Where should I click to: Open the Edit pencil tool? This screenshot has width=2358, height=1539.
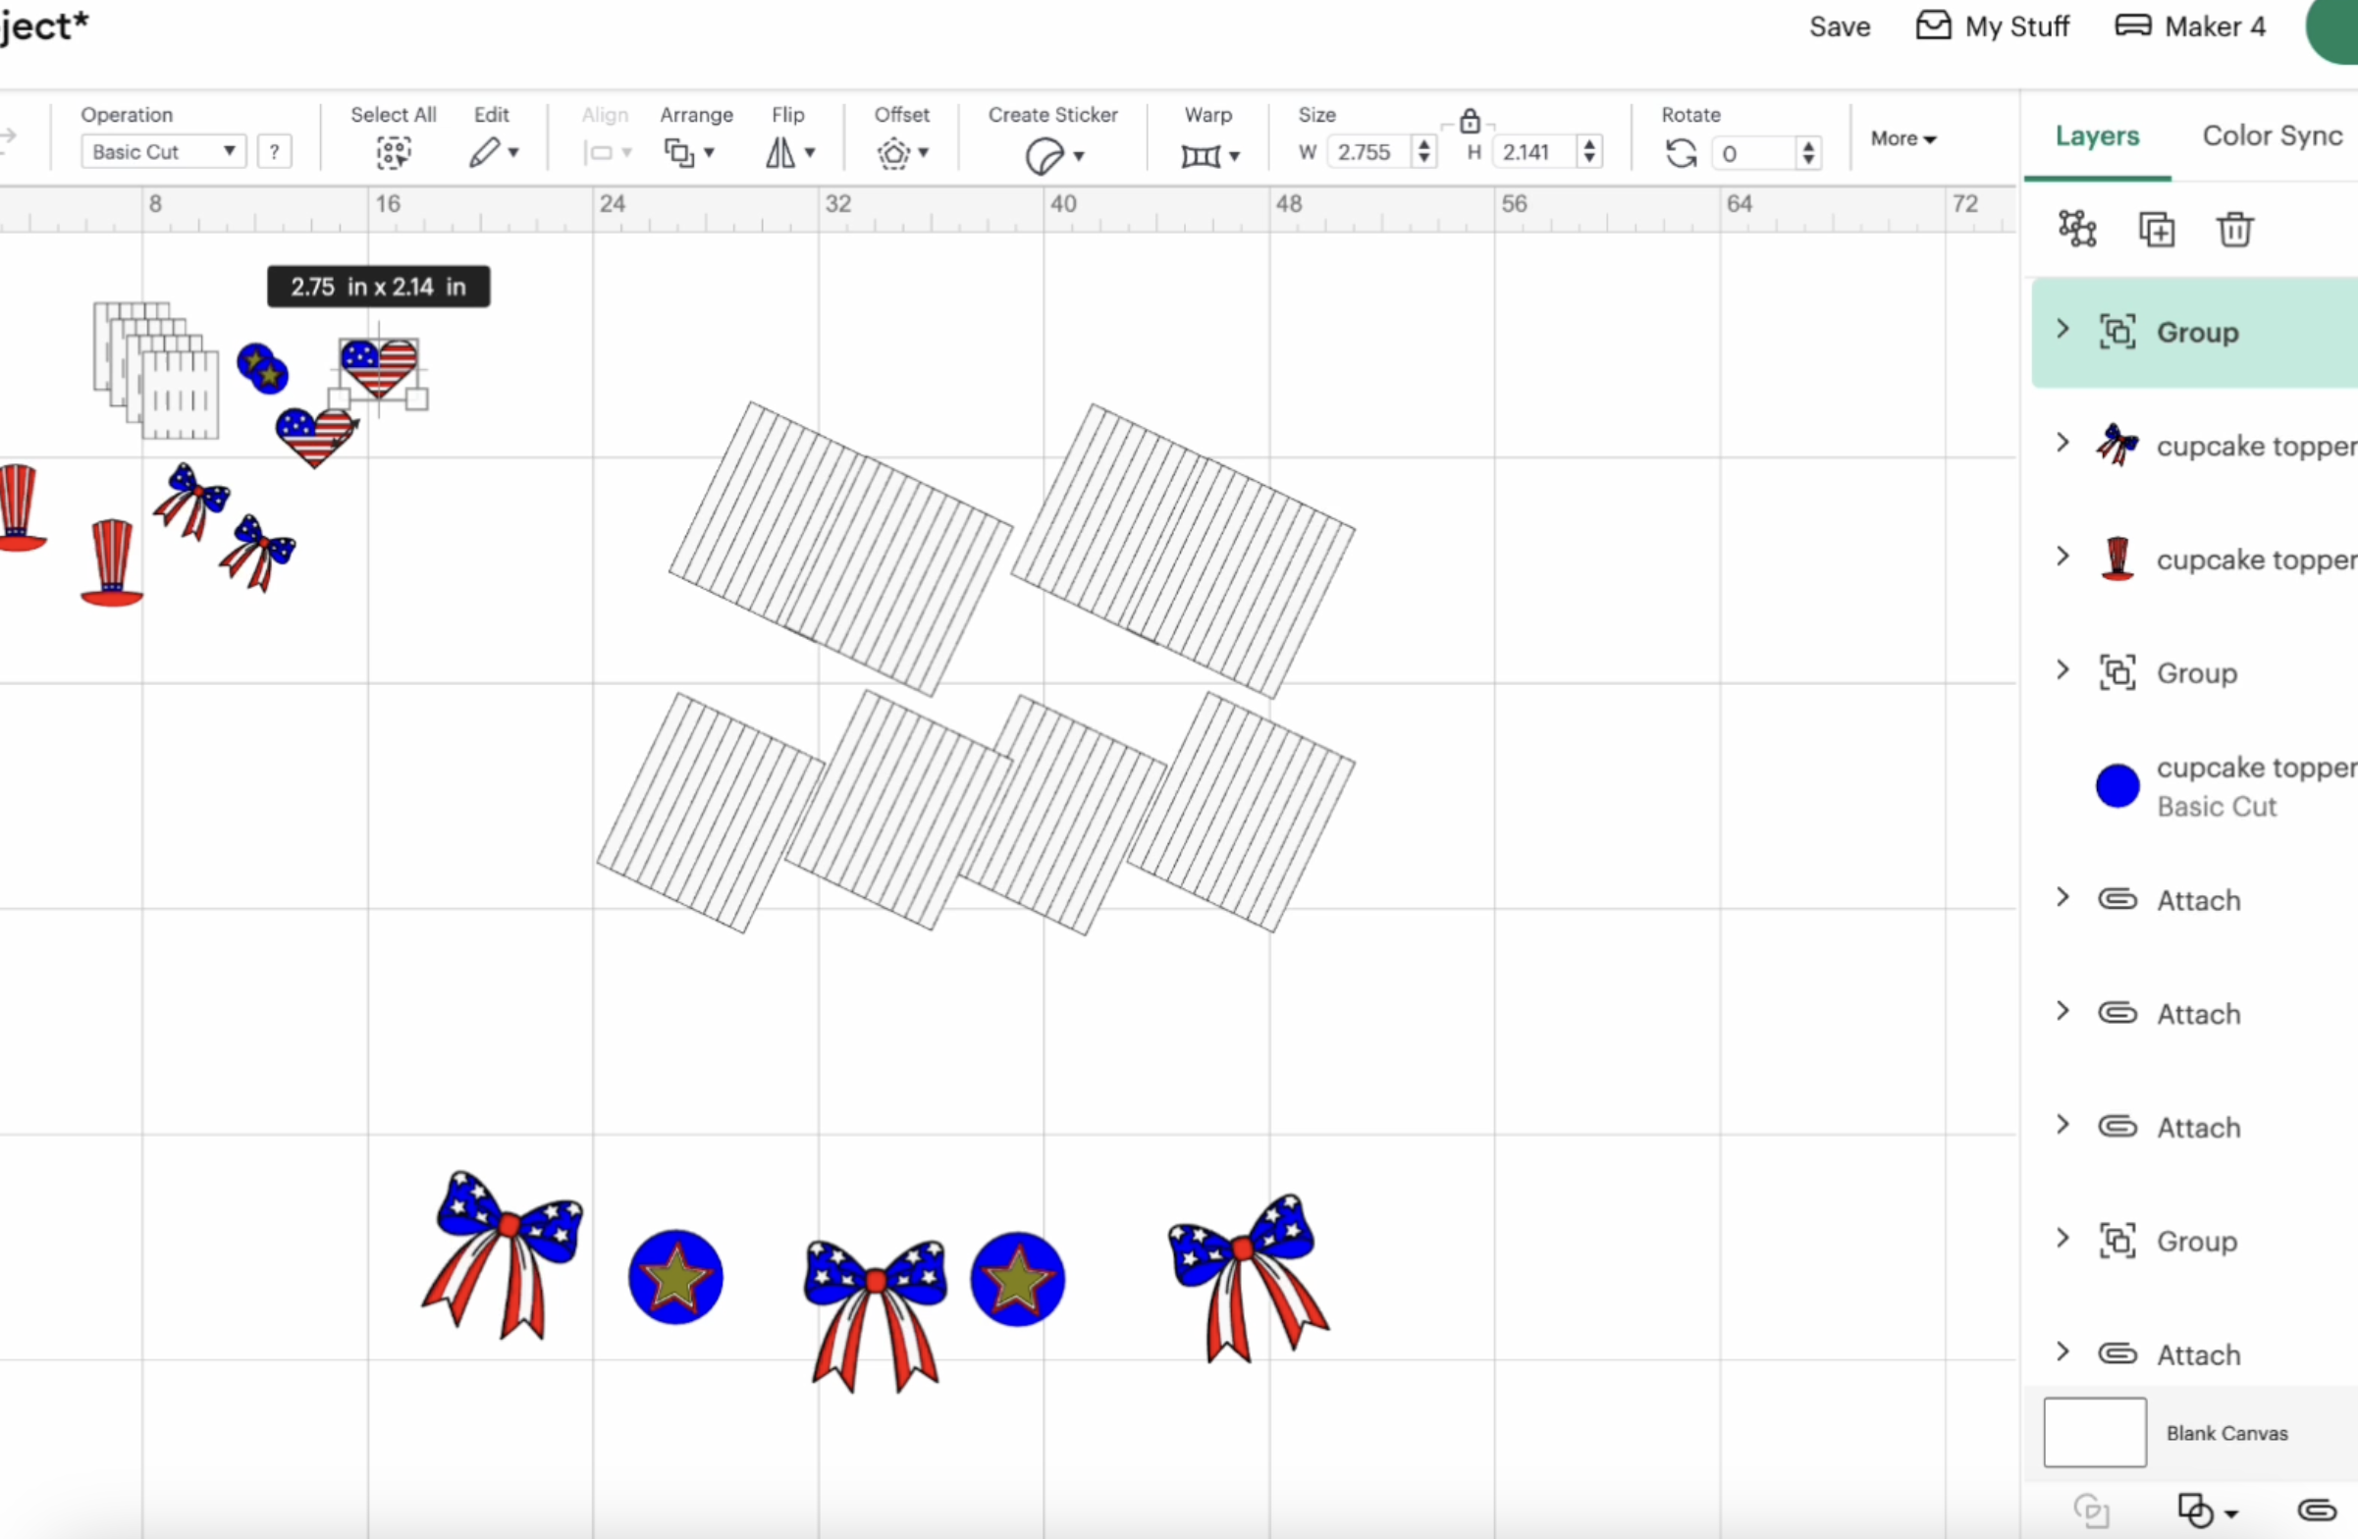click(x=486, y=152)
